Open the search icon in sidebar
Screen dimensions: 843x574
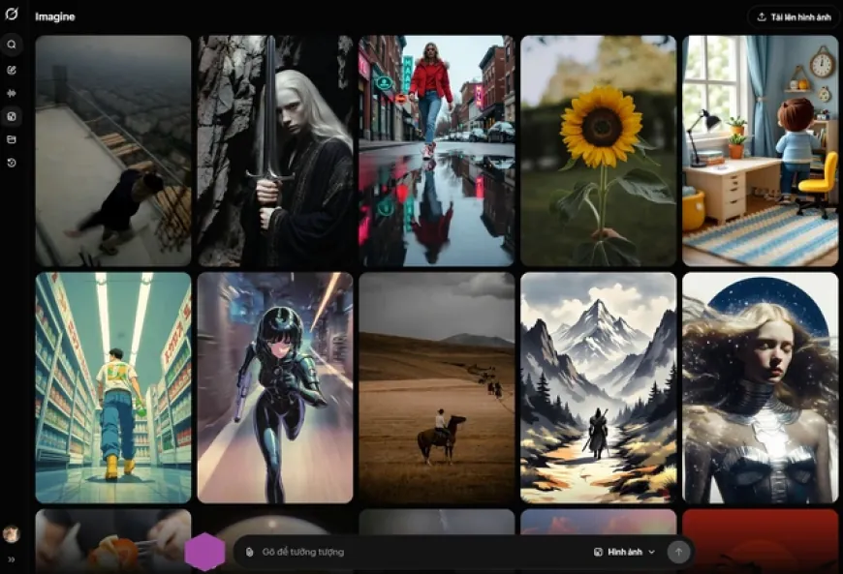12,45
